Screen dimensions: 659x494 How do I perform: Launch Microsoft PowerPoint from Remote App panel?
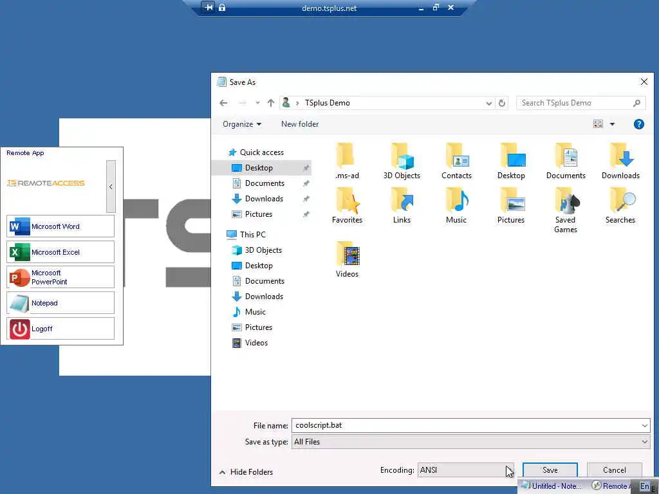coord(60,277)
